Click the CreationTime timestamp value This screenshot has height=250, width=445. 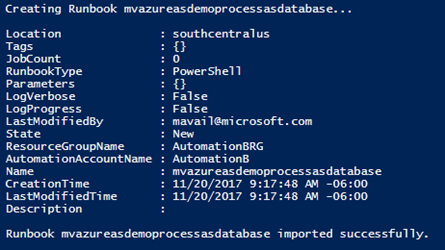click(270, 184)
